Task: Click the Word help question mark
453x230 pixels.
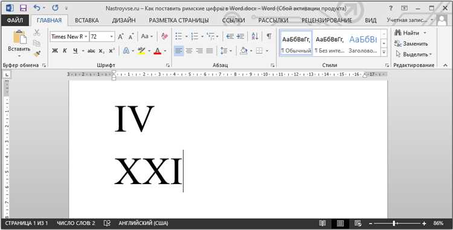Action: [391, 8]
